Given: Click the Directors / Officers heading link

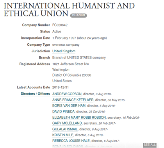Looking at the screenshot, I should pos(35,94).
